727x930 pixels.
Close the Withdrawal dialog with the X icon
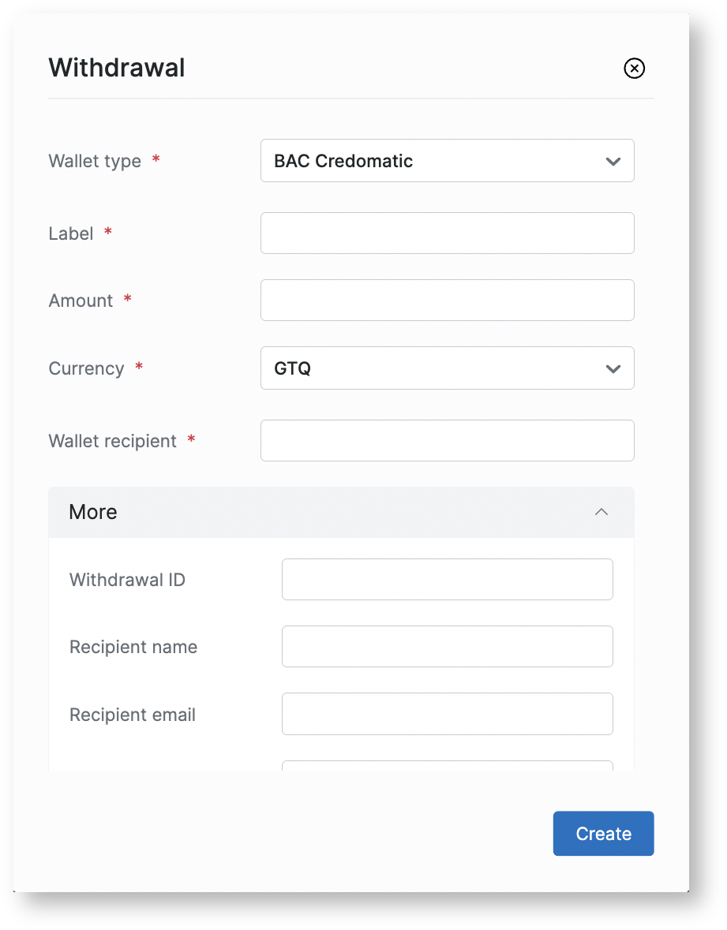(634, 69)
